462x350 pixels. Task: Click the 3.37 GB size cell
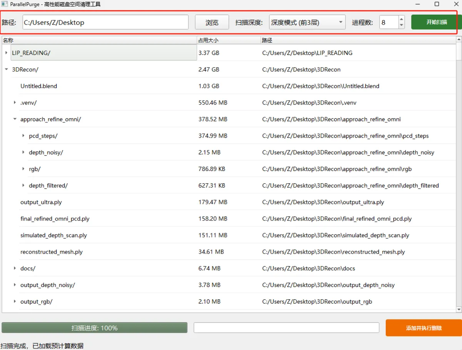pyautogui.click(x=209, y=53)
